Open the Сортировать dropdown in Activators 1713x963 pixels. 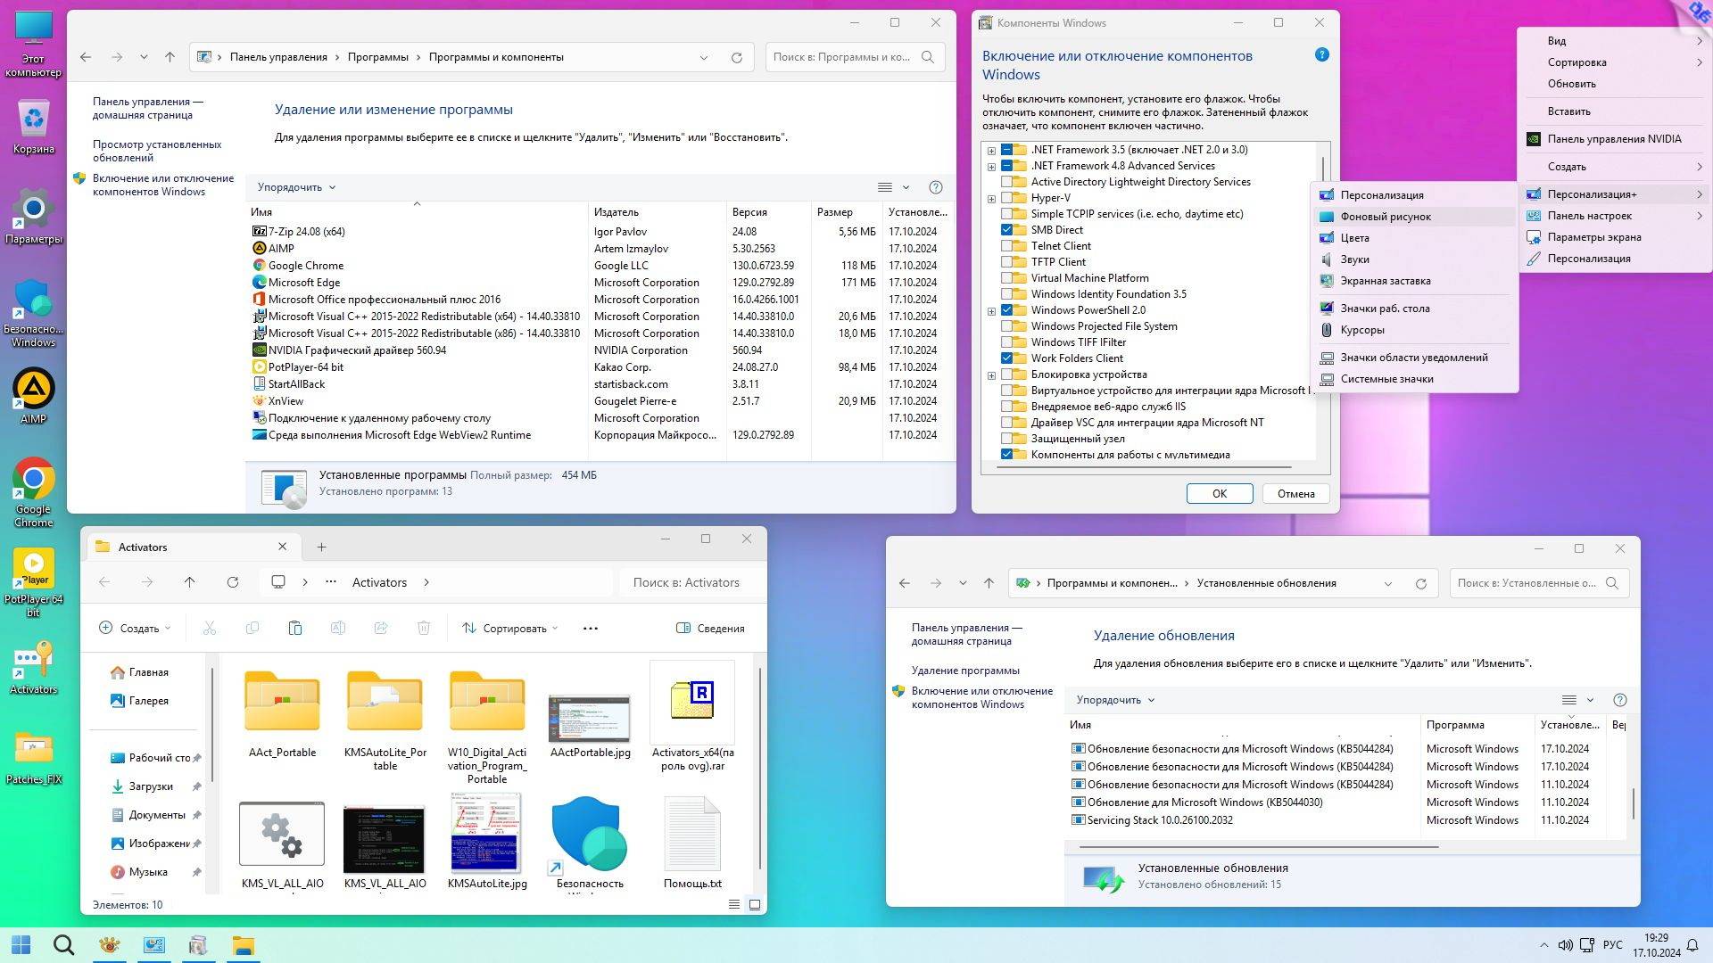click(x=510, y=629)
